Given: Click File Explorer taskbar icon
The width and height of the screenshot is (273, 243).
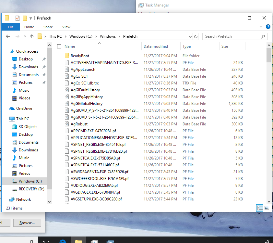Looking at the screenshot, I should pos(78,241).
